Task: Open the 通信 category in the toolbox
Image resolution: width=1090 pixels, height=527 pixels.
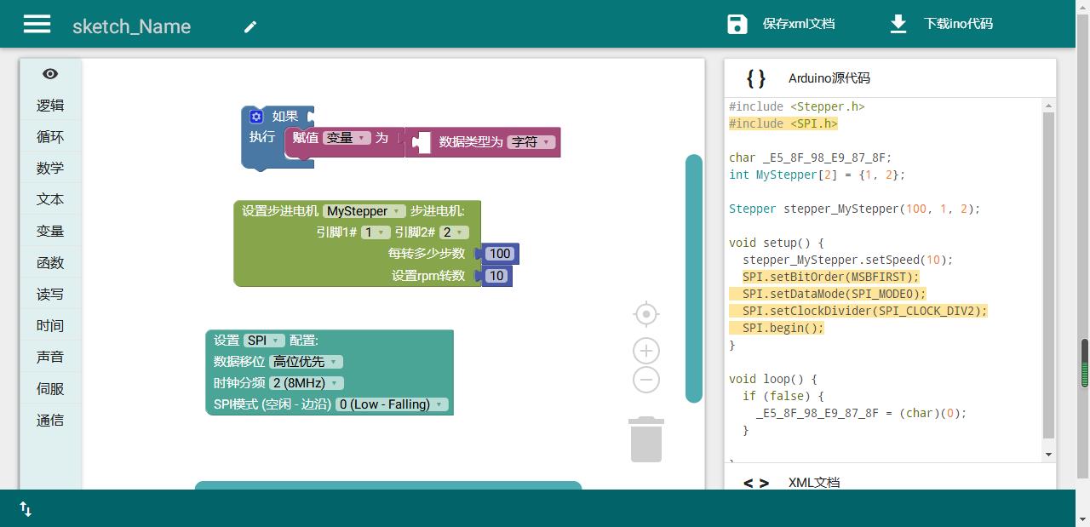Action: pyautogui.click(x=50, y=420)
